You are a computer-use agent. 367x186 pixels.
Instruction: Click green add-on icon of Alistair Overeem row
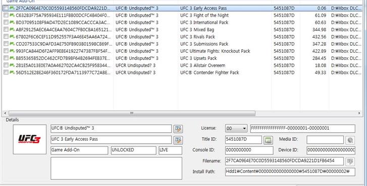[x=12, y=65]
